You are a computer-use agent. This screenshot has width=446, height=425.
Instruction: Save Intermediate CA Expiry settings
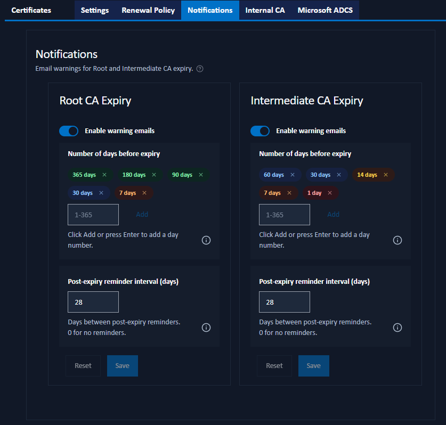point(313,366)
